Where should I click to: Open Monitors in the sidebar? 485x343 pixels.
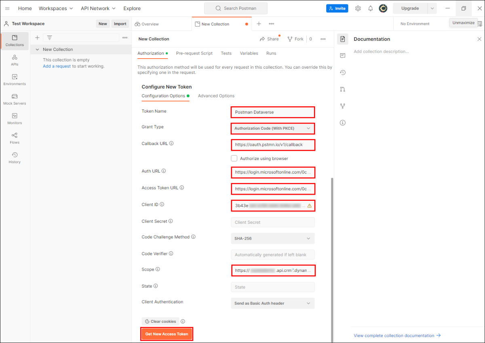pyautogui.click(x=15, y=118)
